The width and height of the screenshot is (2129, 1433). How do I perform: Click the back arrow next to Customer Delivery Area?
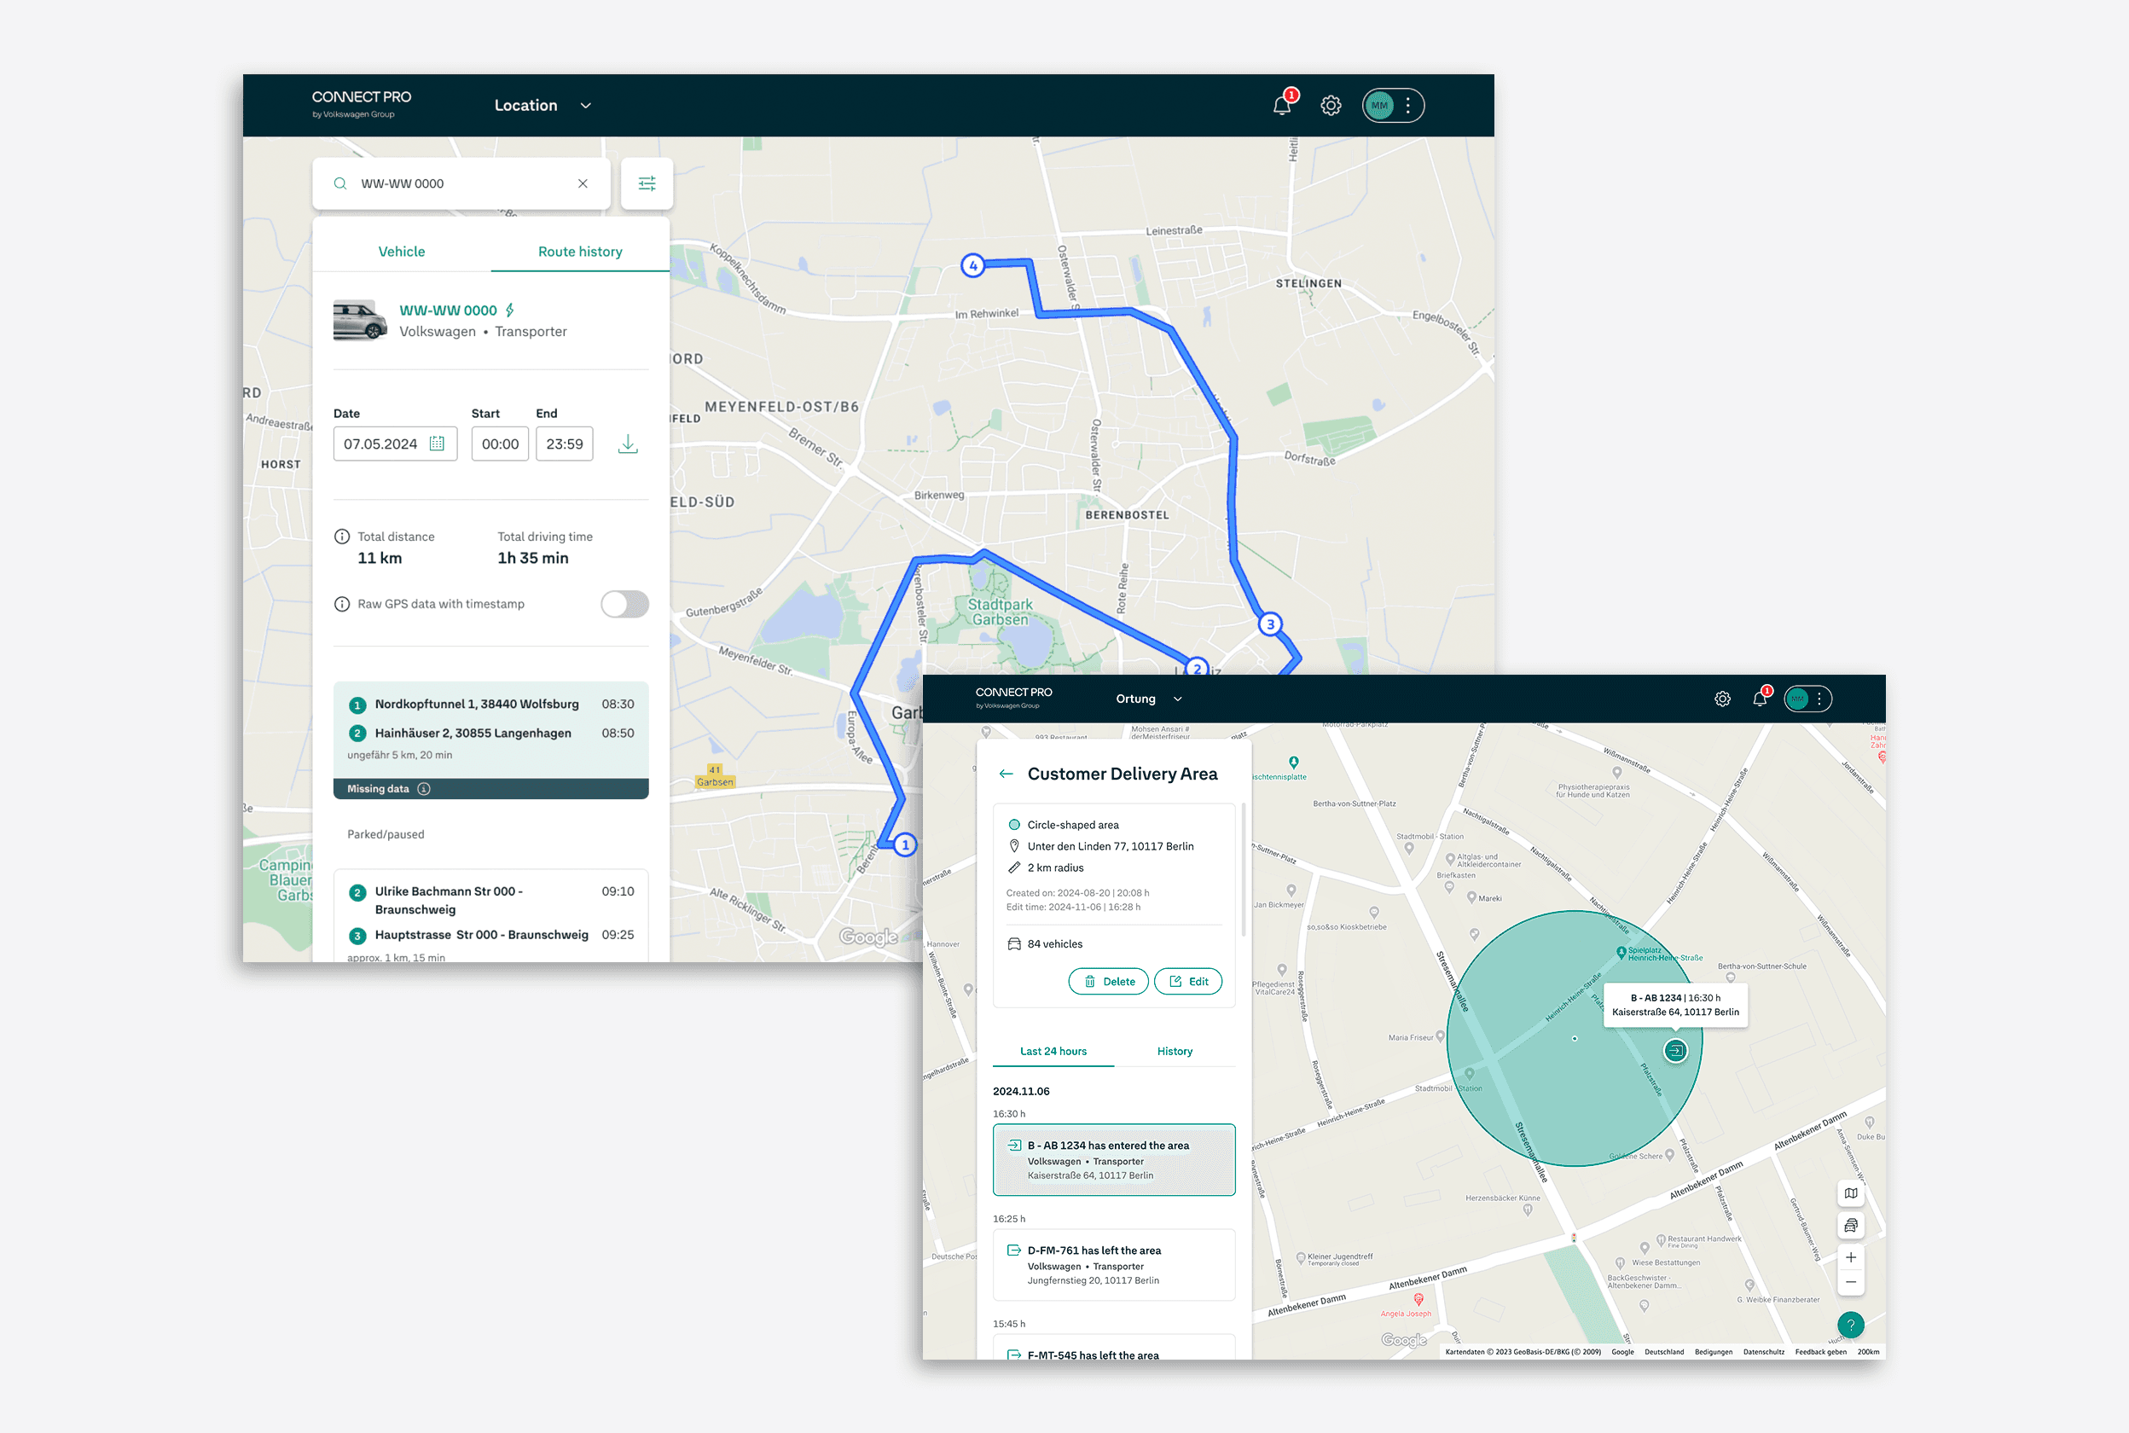click(1006, 775)
